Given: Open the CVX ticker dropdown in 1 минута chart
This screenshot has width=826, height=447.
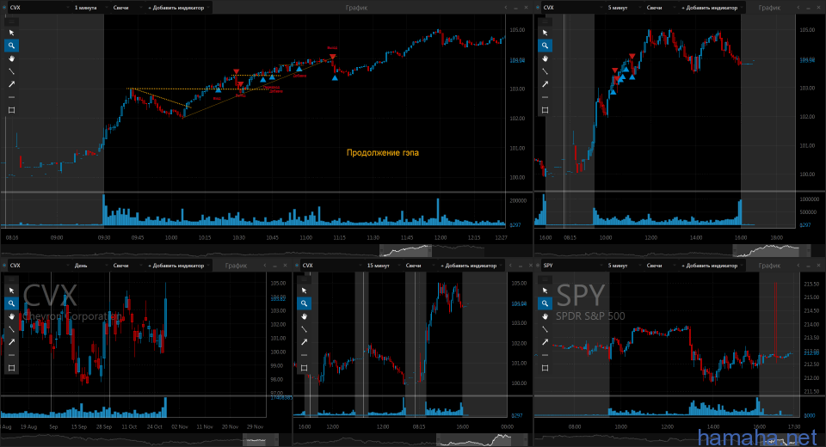Looking at the screenshot, I should click(40, 8).
